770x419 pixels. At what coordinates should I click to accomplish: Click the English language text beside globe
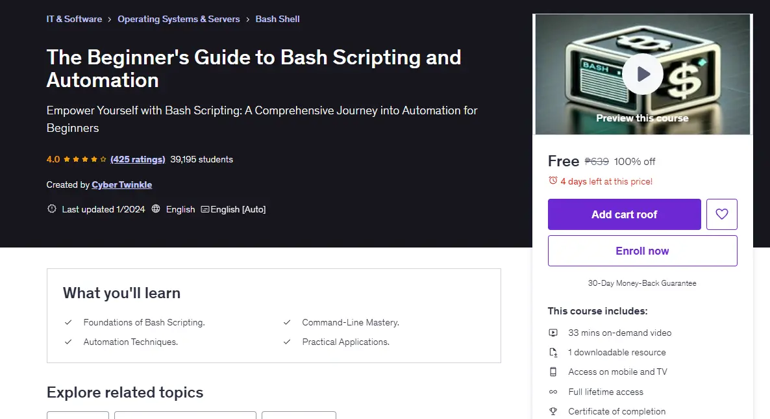[180, 209]
